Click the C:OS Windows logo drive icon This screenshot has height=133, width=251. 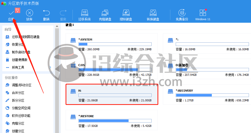(x=73, y=66)
